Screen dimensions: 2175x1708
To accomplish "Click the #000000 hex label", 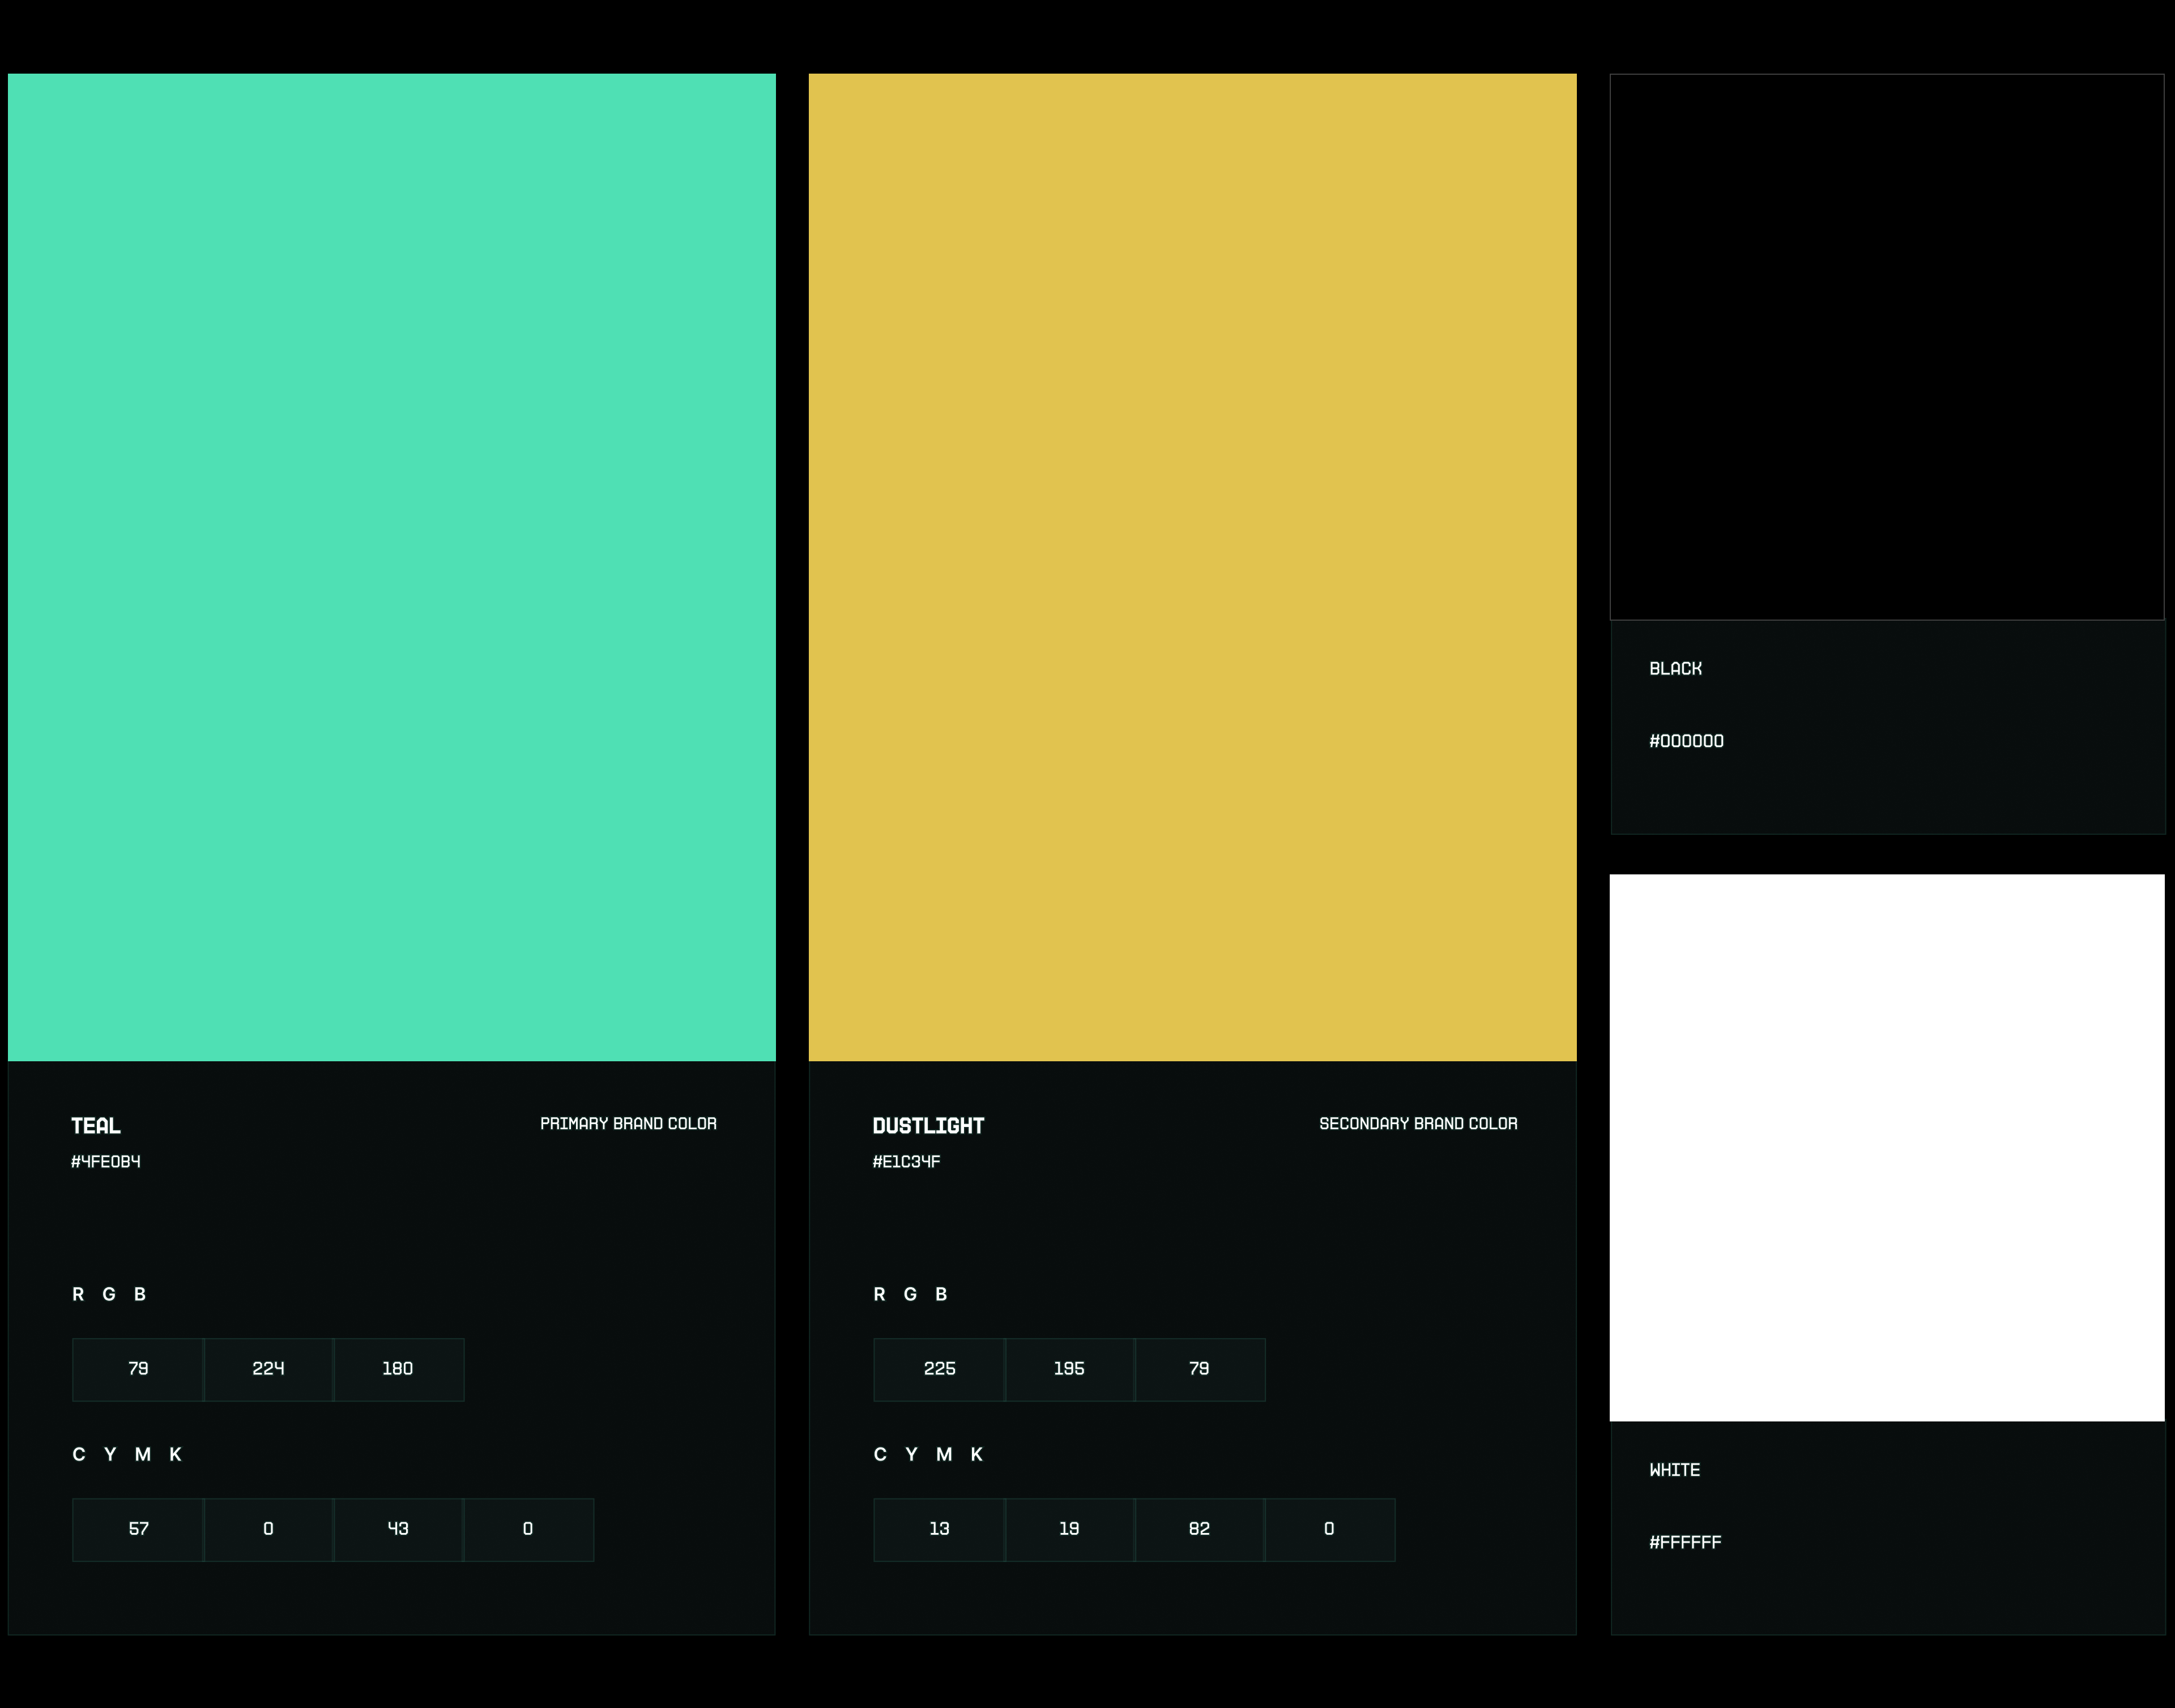I will (x=1686, y=741).
